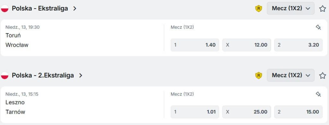Select Wrocław win odds 3.20
Viewport: 329px width, 125px height.
[x=298, y=45]
